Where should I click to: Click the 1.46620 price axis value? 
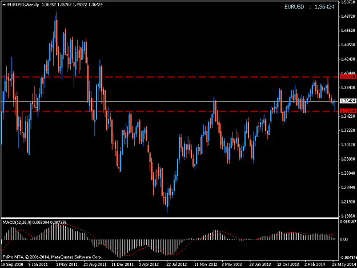(x=348, y=31)
